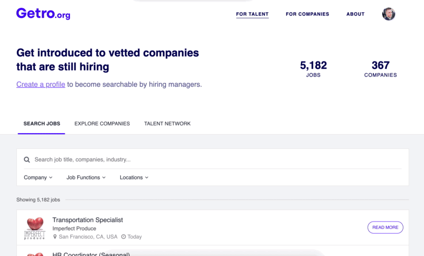Viewport: 424px width, 256px height.
Task: Focus the job search input field
Action: 213,160
